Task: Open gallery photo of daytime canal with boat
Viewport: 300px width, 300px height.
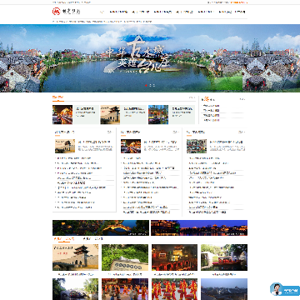Action: 75,289
